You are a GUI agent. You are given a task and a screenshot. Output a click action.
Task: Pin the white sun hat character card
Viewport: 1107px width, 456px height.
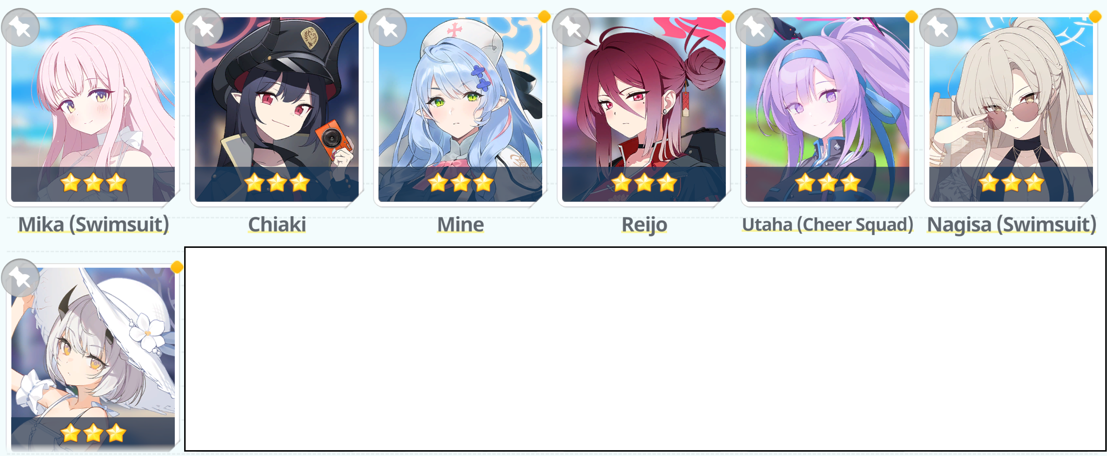click(x=20, y=278)
